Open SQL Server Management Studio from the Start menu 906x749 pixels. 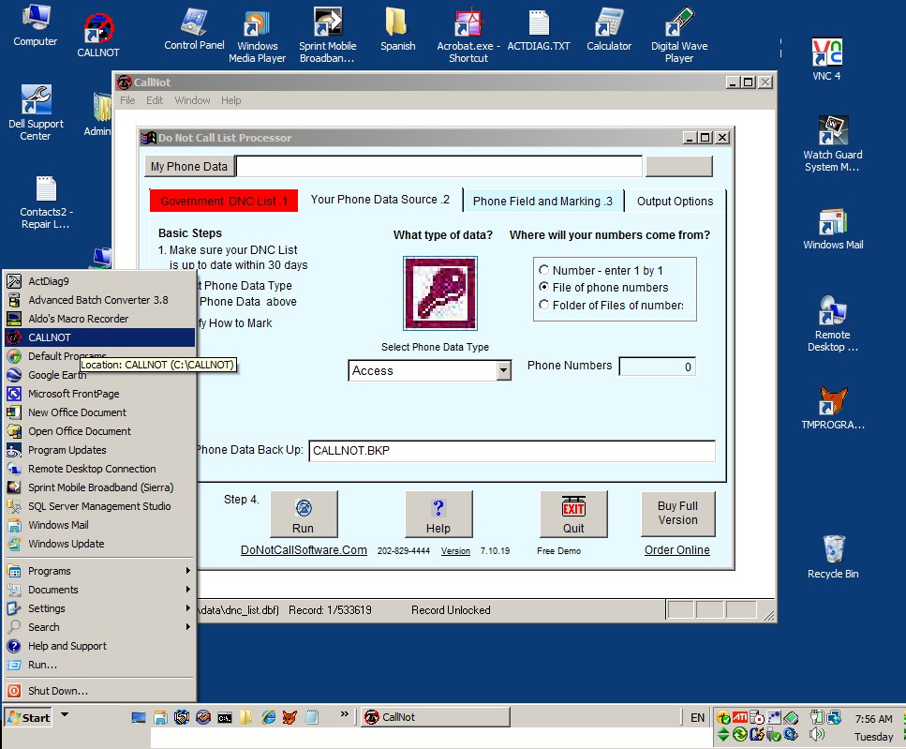coord(99,506)
